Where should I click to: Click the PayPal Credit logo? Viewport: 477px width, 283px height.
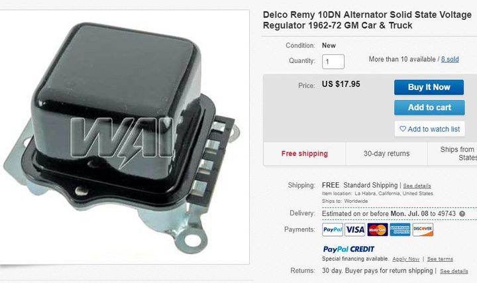coord(348,249)
